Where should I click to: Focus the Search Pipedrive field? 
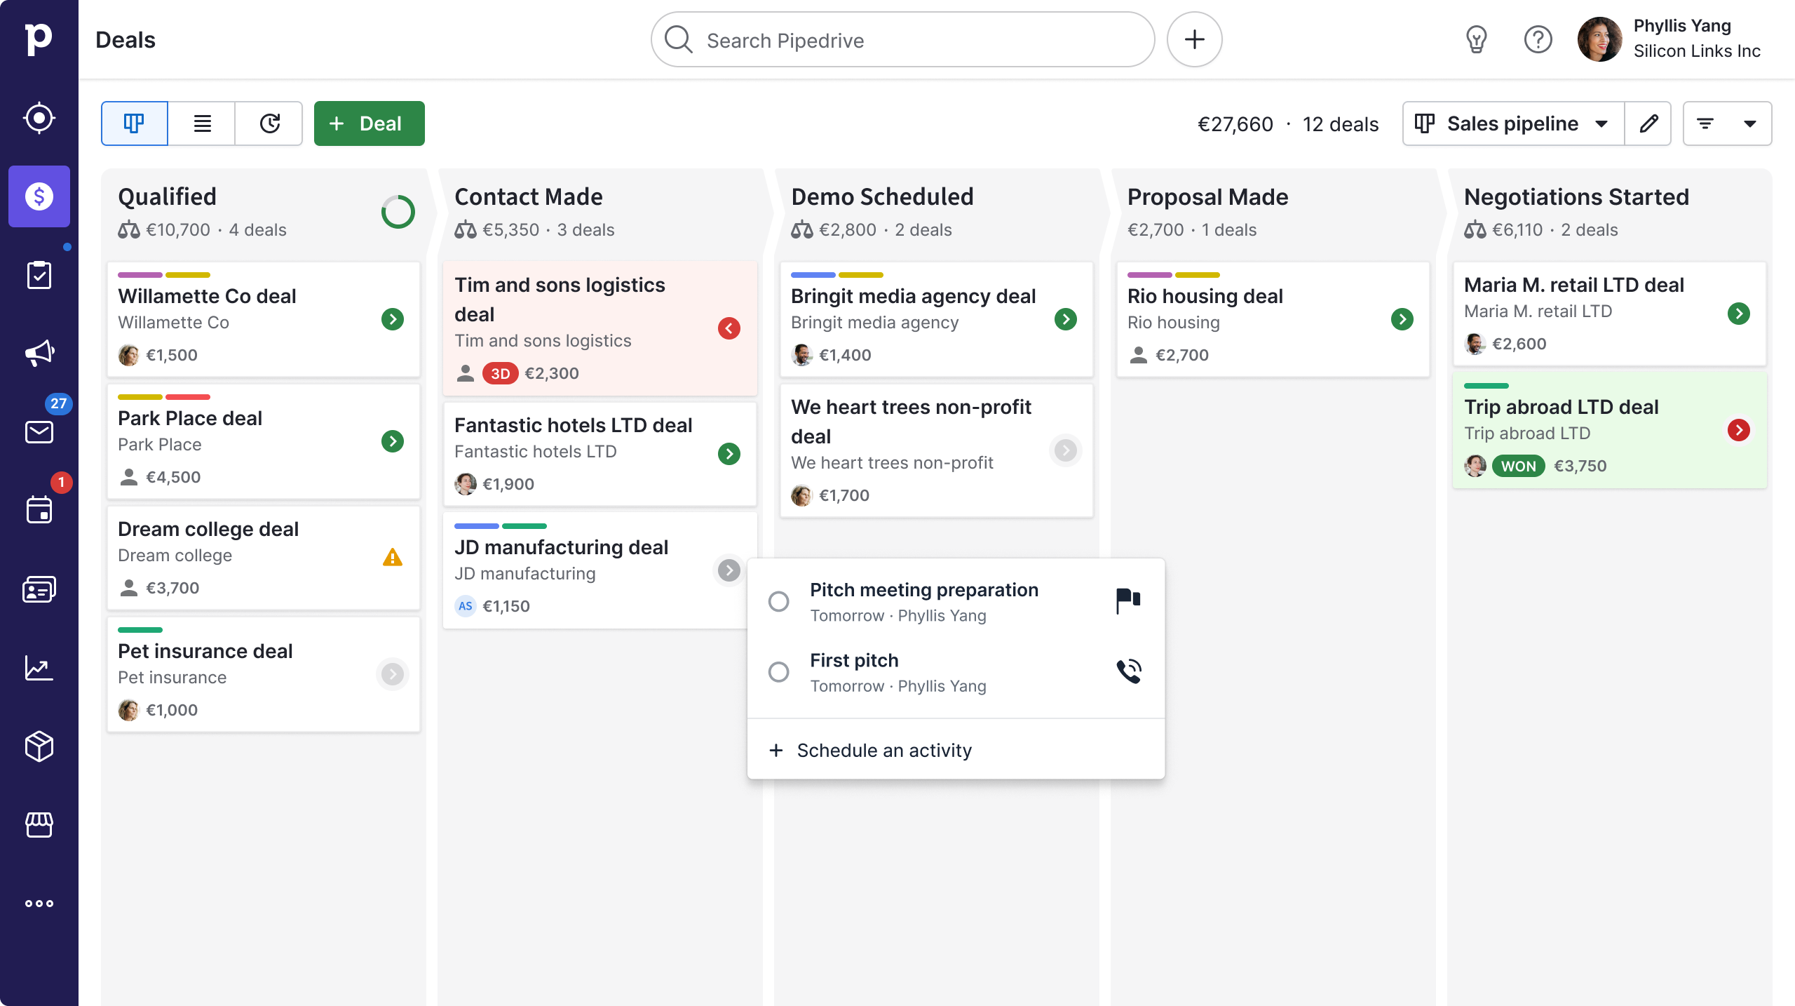tap(902, 40)
